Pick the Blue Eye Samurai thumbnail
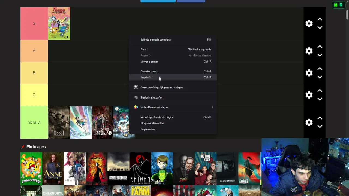 point(249,169)
